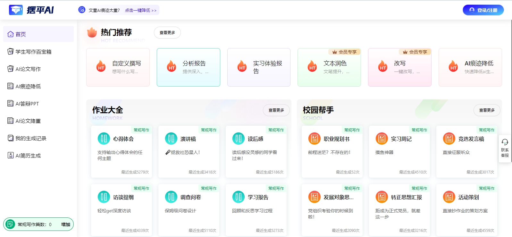This screenshot has height=237, width=512.
Task: Click the 前程迷茫？不存在的! text
Action: (x=329, y=152)
